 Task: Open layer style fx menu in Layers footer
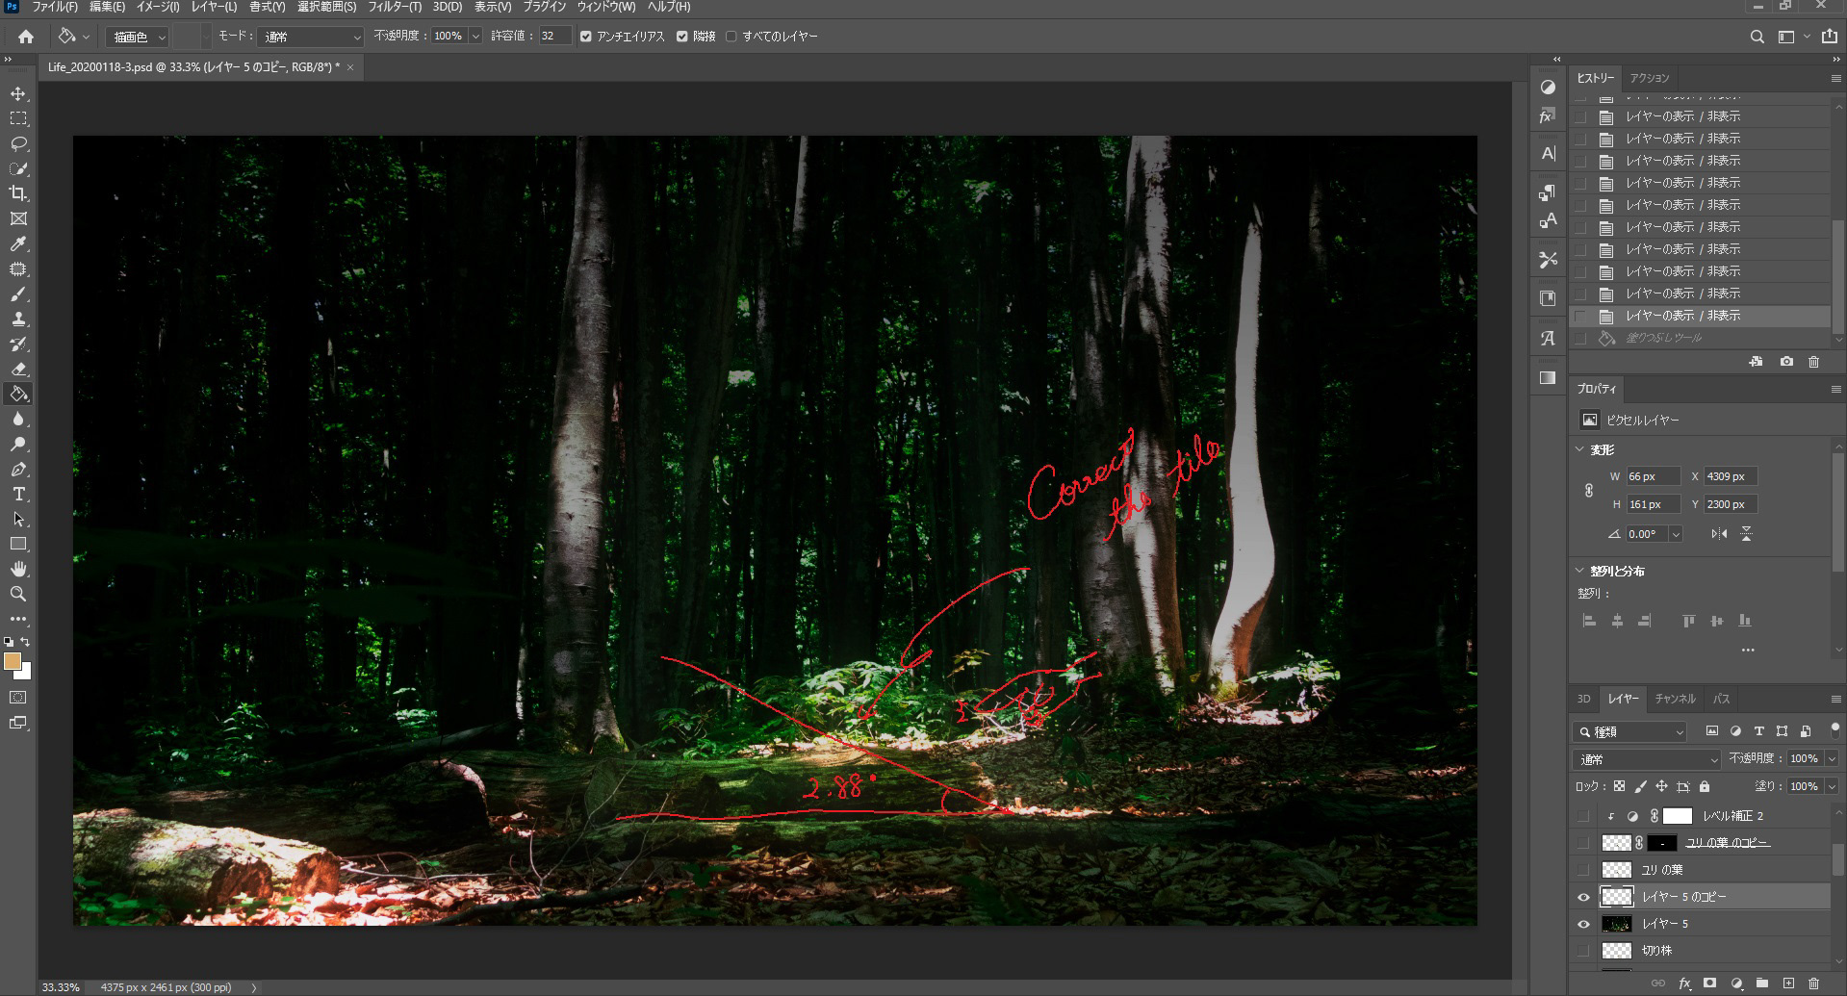(1684, 983)
